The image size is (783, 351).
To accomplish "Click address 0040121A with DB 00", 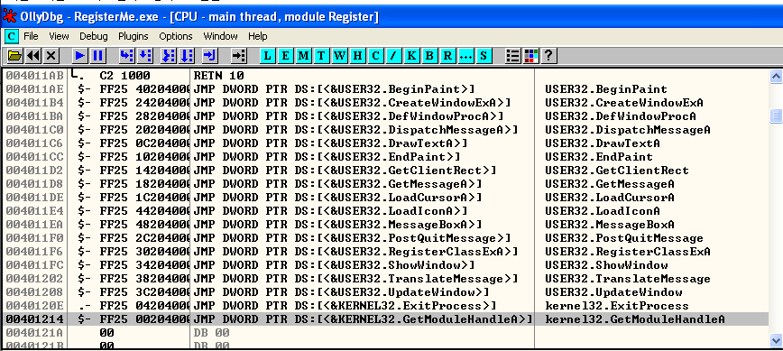I will tap(33, 333).
